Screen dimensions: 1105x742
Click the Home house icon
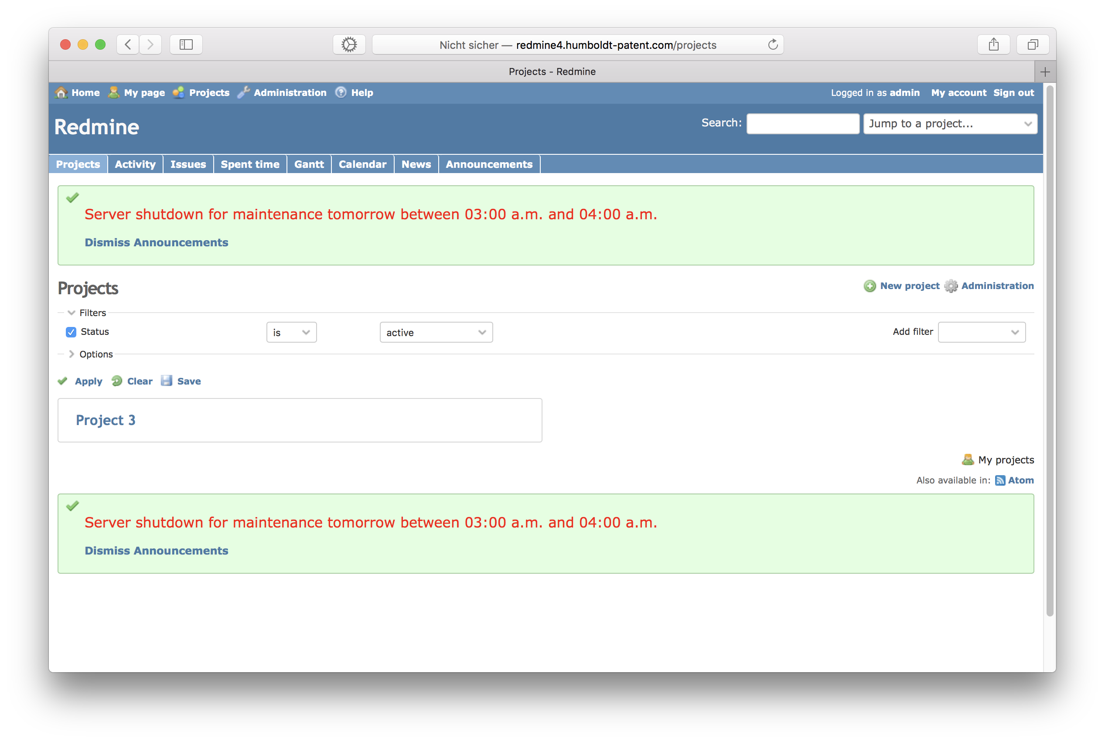pyautogui.click(x=61, y=92)
